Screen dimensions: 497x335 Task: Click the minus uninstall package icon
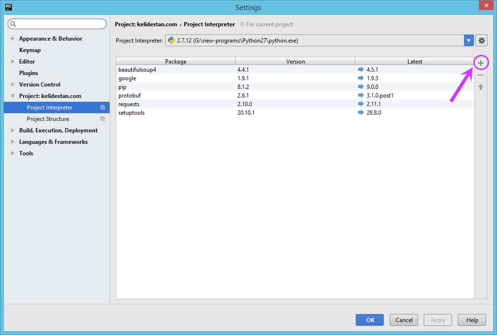tap(481, 76)
